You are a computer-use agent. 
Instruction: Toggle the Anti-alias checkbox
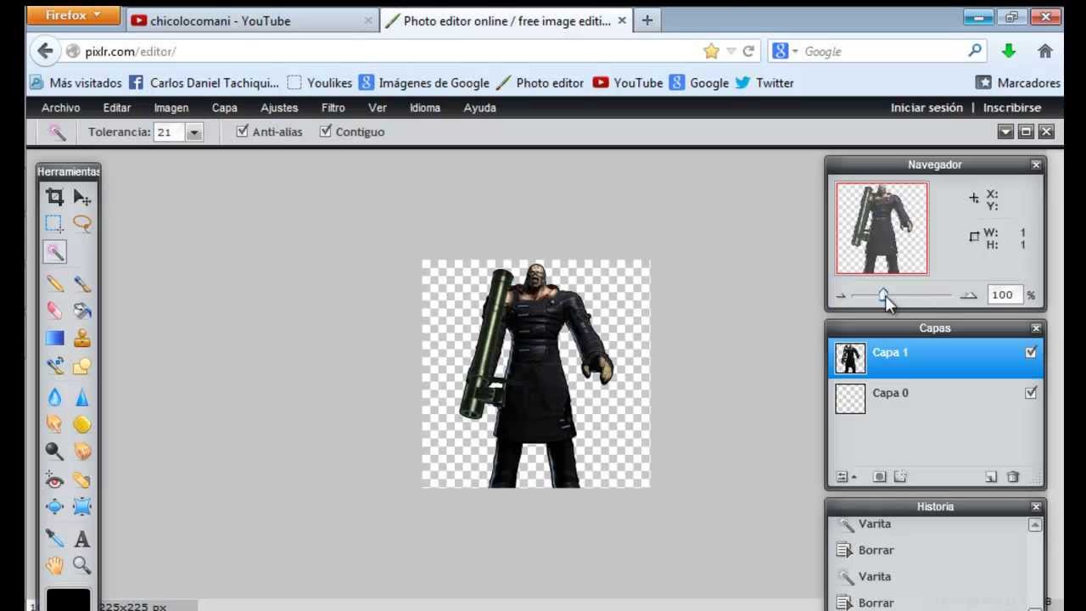242,131
